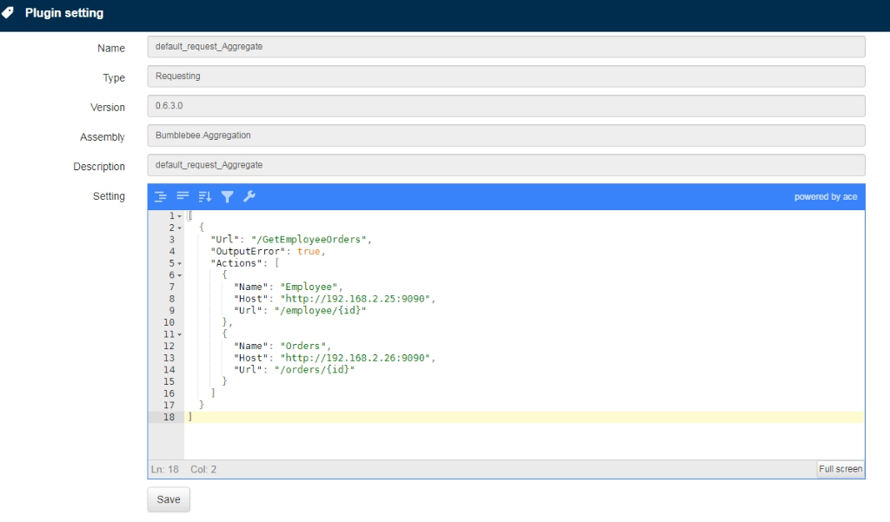Click the "Orders" name value
Image resolution: width=890 pixels, height=522 pixels.
303,346
